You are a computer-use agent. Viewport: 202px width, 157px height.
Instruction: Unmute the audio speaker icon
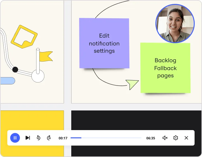165,138
